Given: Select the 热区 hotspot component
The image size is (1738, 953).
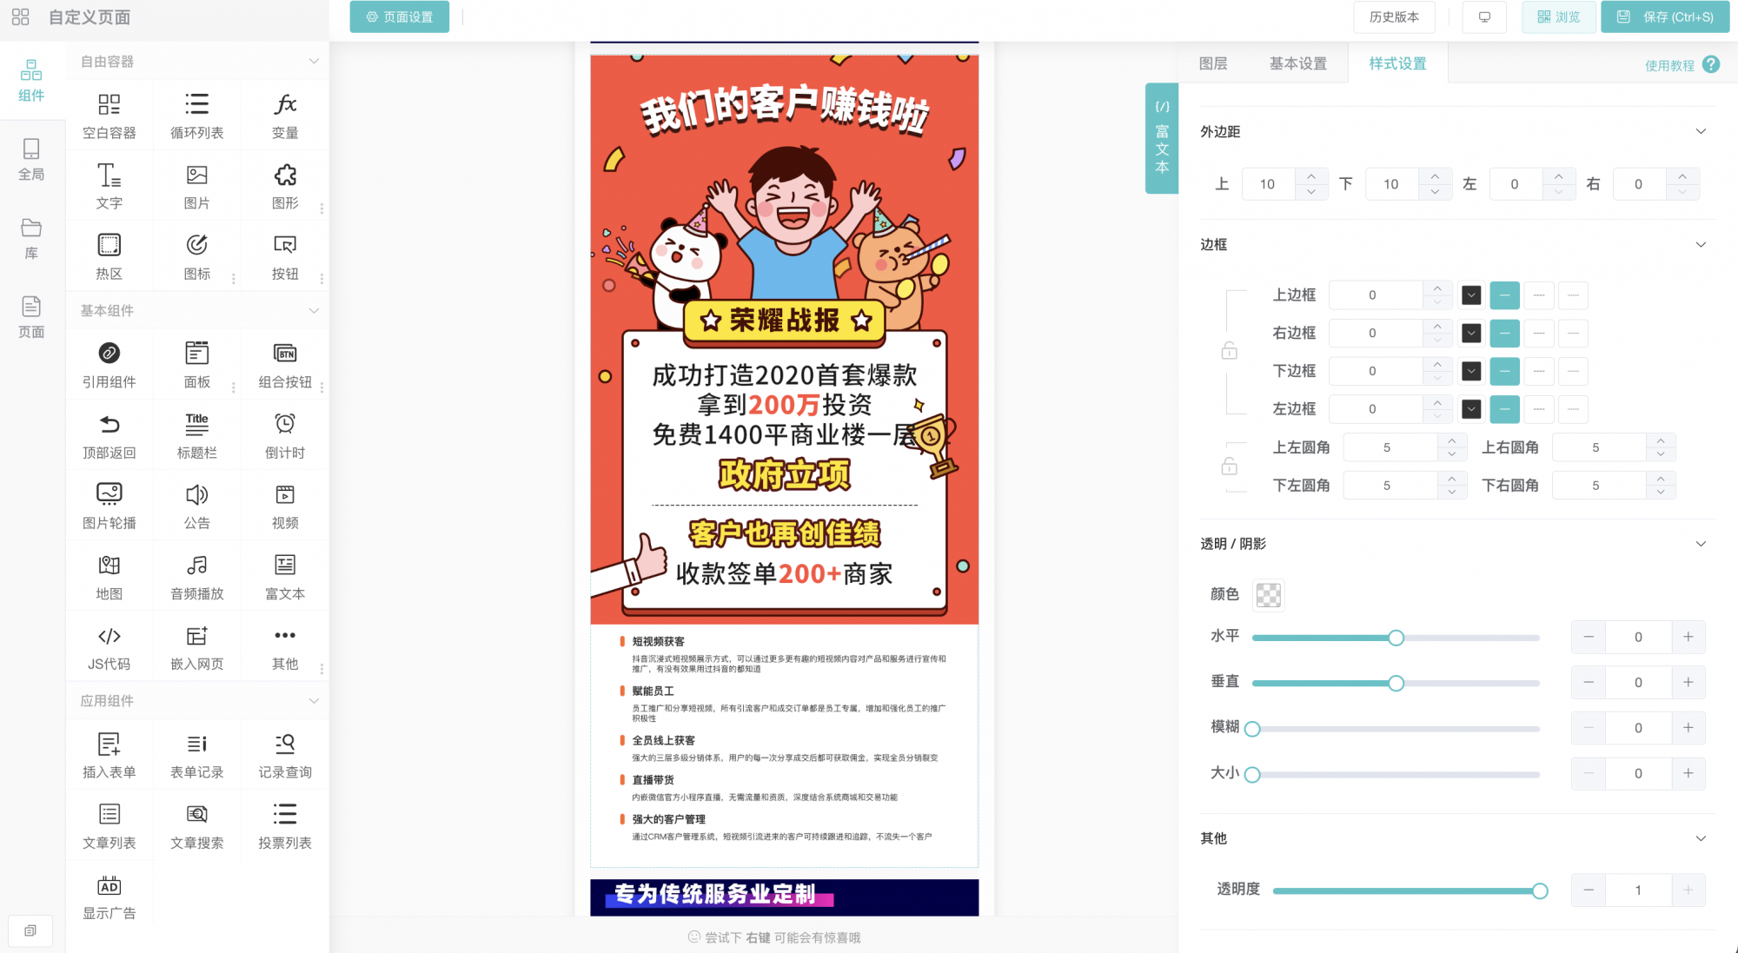Looking at the screenshot, I should point(109,255).
